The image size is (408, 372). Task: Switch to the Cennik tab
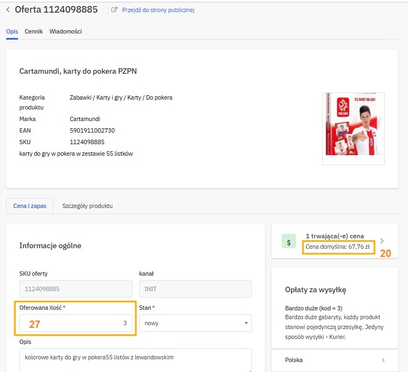[x=34, y=32]
